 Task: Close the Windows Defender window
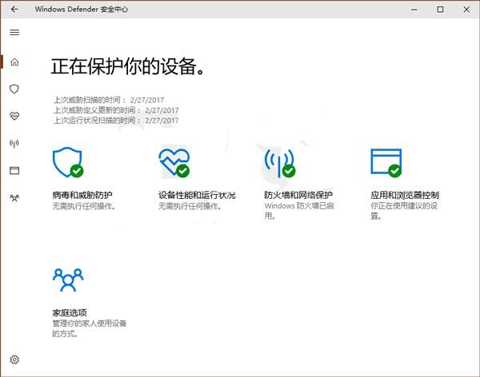pos(466,10)
